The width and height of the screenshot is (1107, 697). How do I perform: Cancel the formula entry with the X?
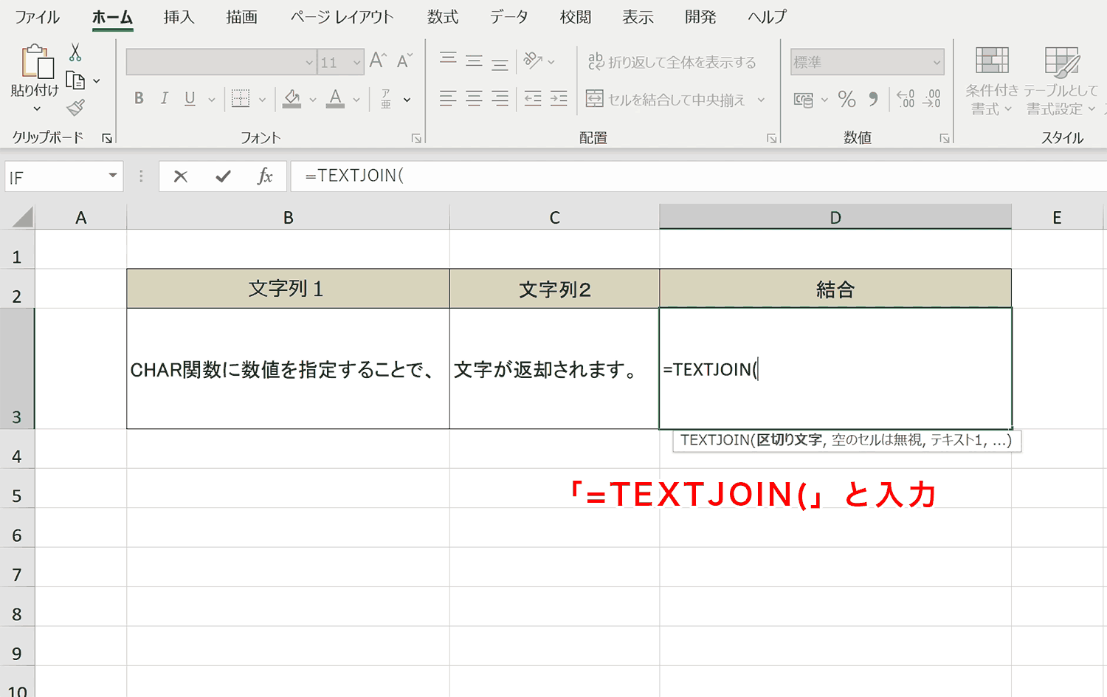[x=181, y=176]
